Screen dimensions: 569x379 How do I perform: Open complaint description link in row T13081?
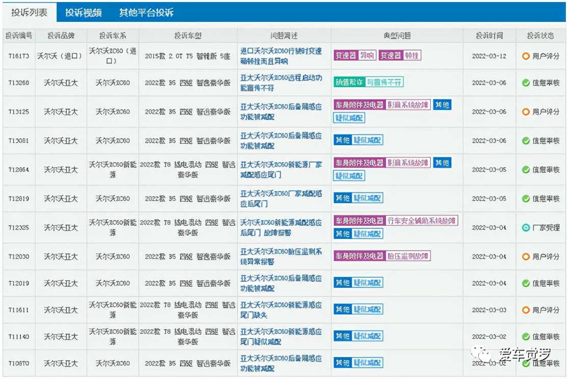tap(281, 141)
